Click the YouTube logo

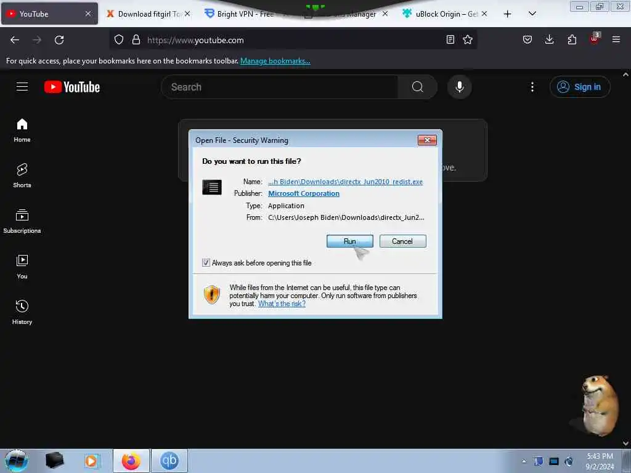[72, 87]
